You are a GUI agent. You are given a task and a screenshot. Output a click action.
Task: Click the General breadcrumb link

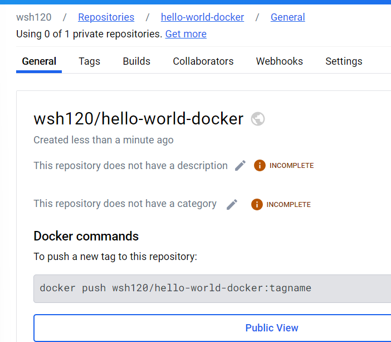pos(288,17)
